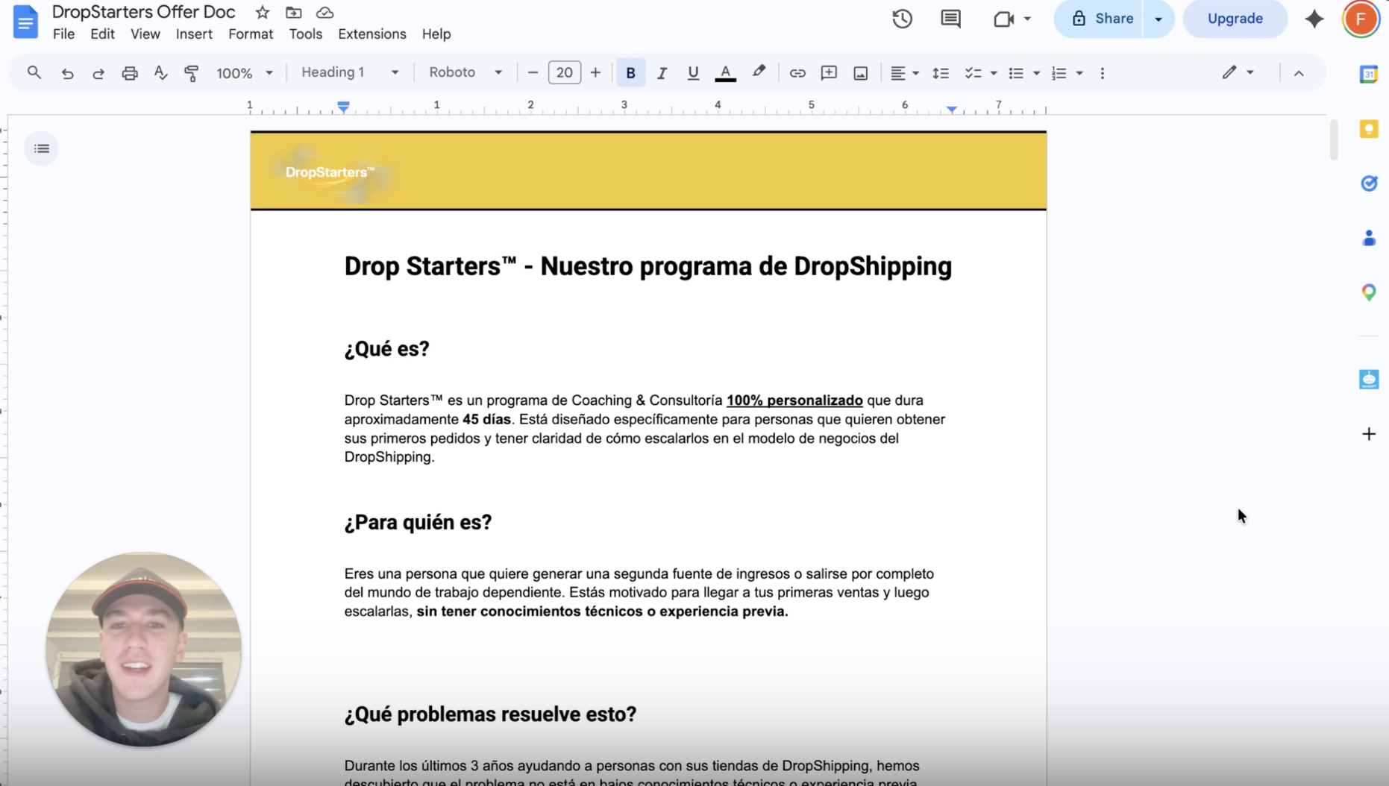The width and height of the screenshot is (1389, 786).
Task: Open the Insert menu
Action: 194,34
